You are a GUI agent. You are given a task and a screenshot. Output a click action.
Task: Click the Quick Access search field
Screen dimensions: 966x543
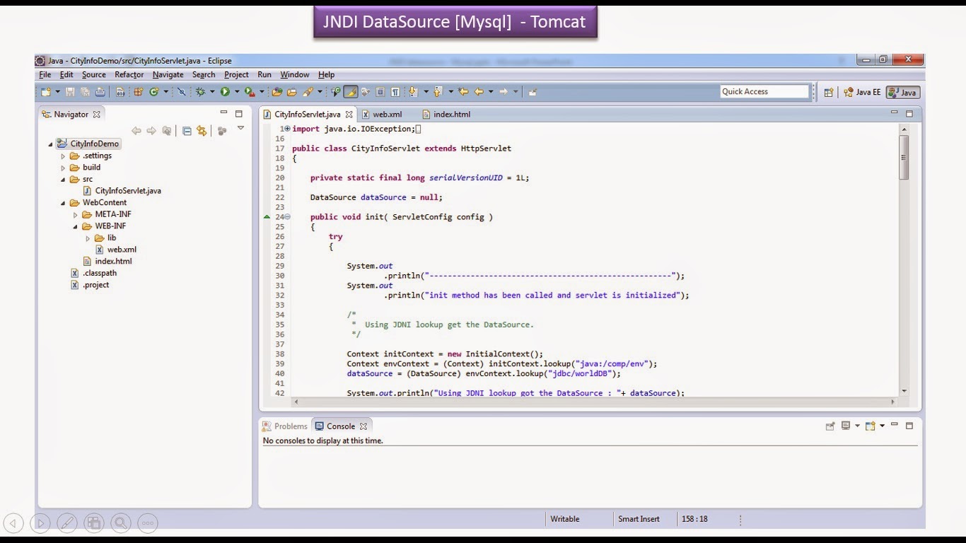pyautogui.click(x=764, y=91)
